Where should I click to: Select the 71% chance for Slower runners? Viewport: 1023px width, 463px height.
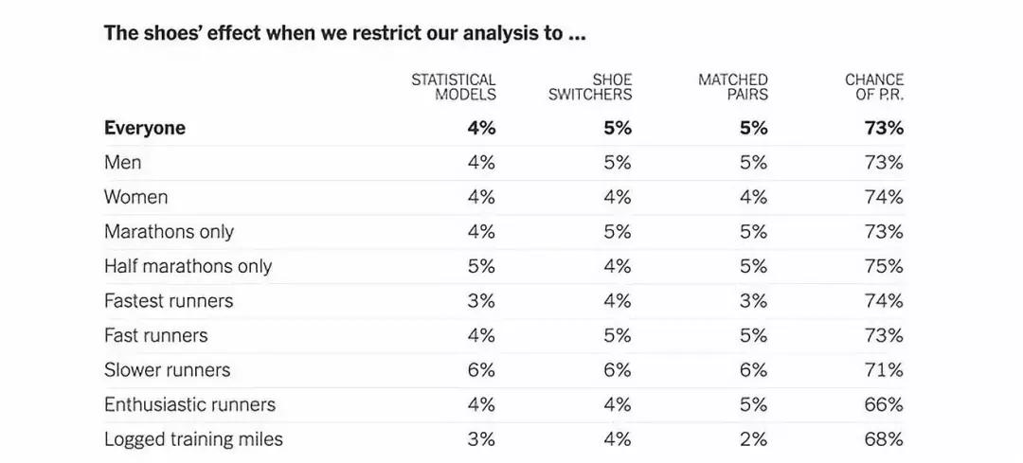pos(884,370)
